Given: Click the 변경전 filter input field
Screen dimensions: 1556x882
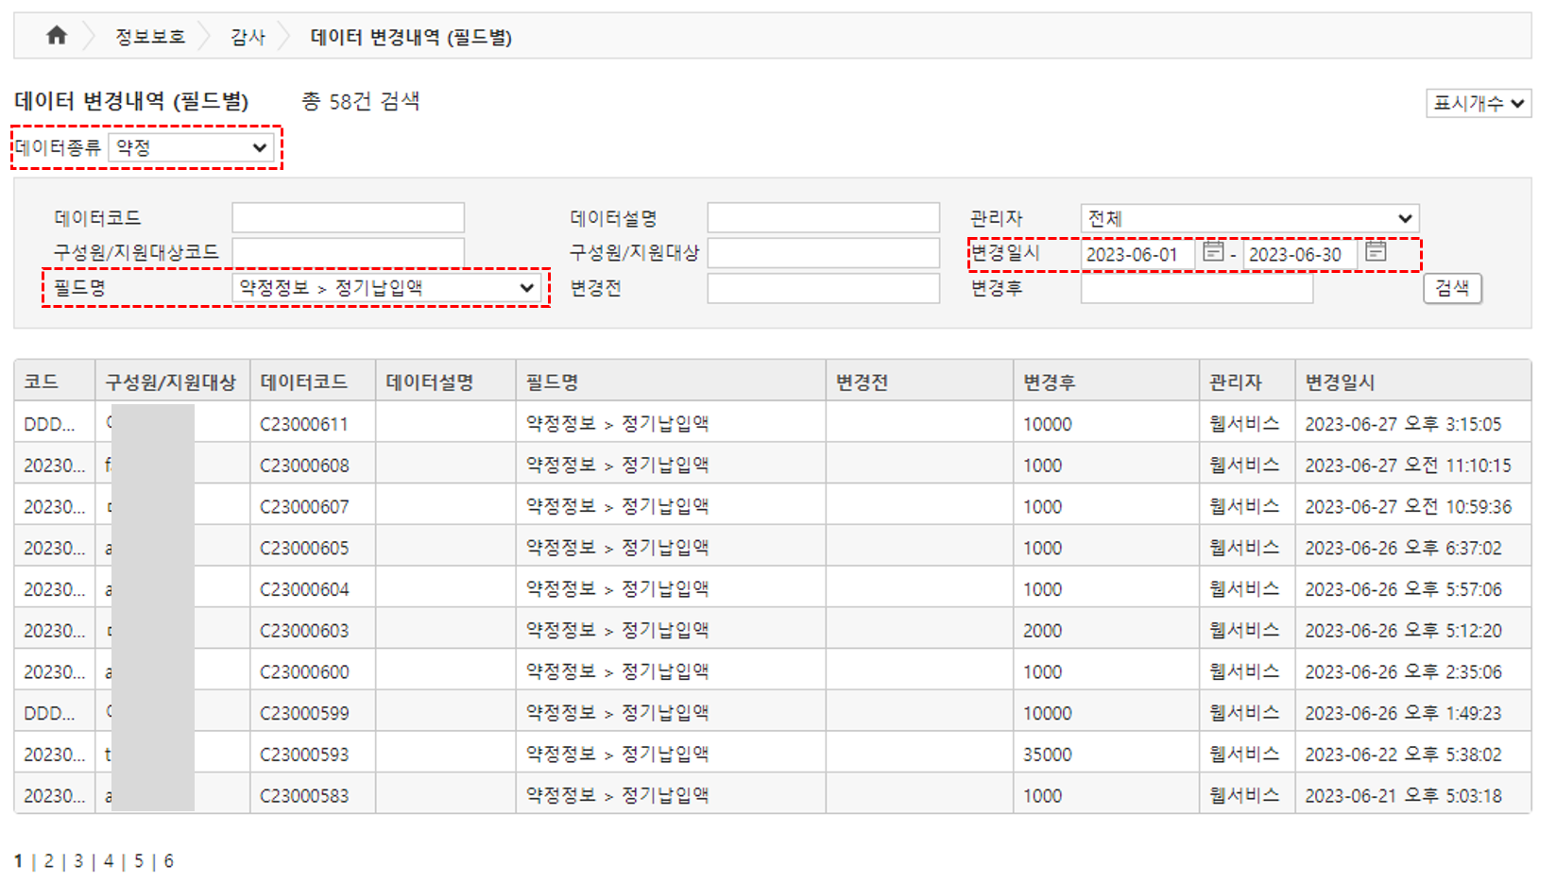Looking at the screenshot, I should click(x=823, y=288).
